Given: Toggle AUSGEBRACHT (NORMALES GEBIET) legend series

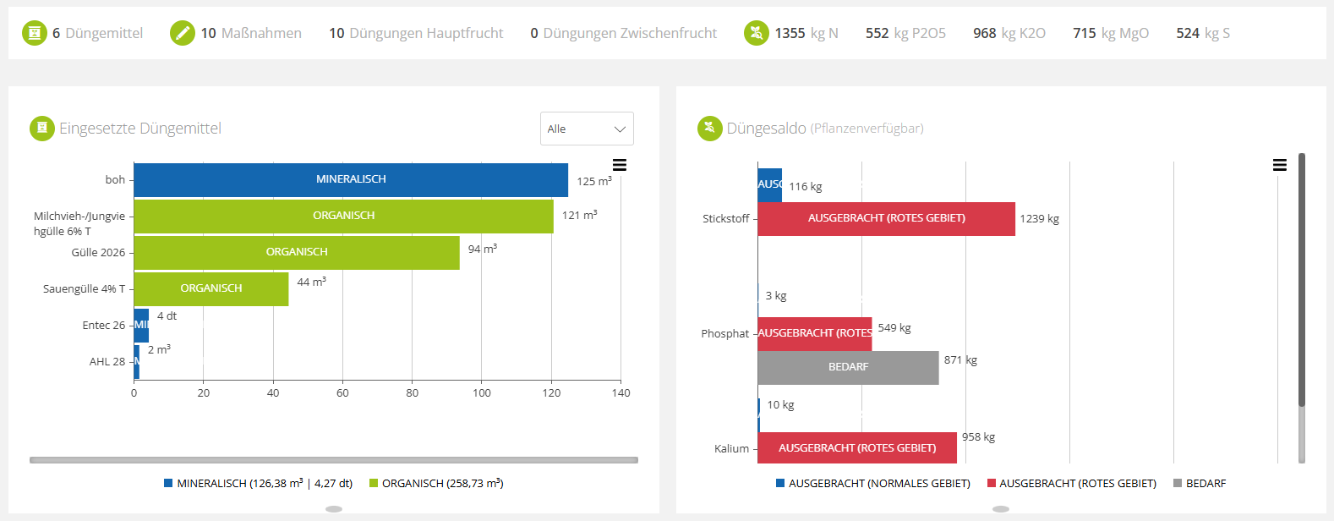Looking at the screenshot, I should [x=873, y=484].
